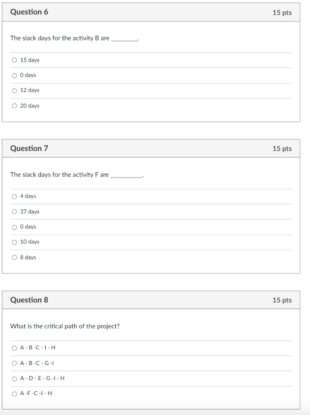Select the 8 days answer
The height and width of the screenshot is (415, 310).
tap(15, 257)
